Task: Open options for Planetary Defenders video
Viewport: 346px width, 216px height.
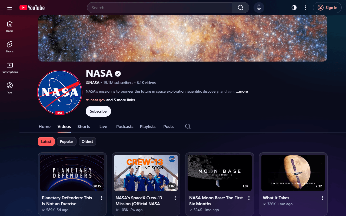Action: click(x=102, y=198)
